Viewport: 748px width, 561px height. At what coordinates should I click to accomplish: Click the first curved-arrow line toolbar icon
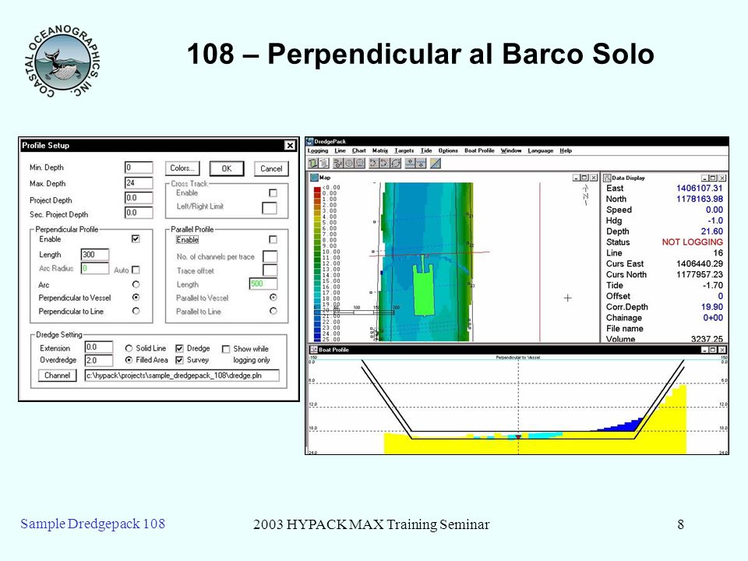(374, 163)
